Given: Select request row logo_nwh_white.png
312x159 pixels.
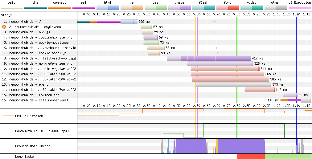Looking at the screenshot, I should pos(38,37).
